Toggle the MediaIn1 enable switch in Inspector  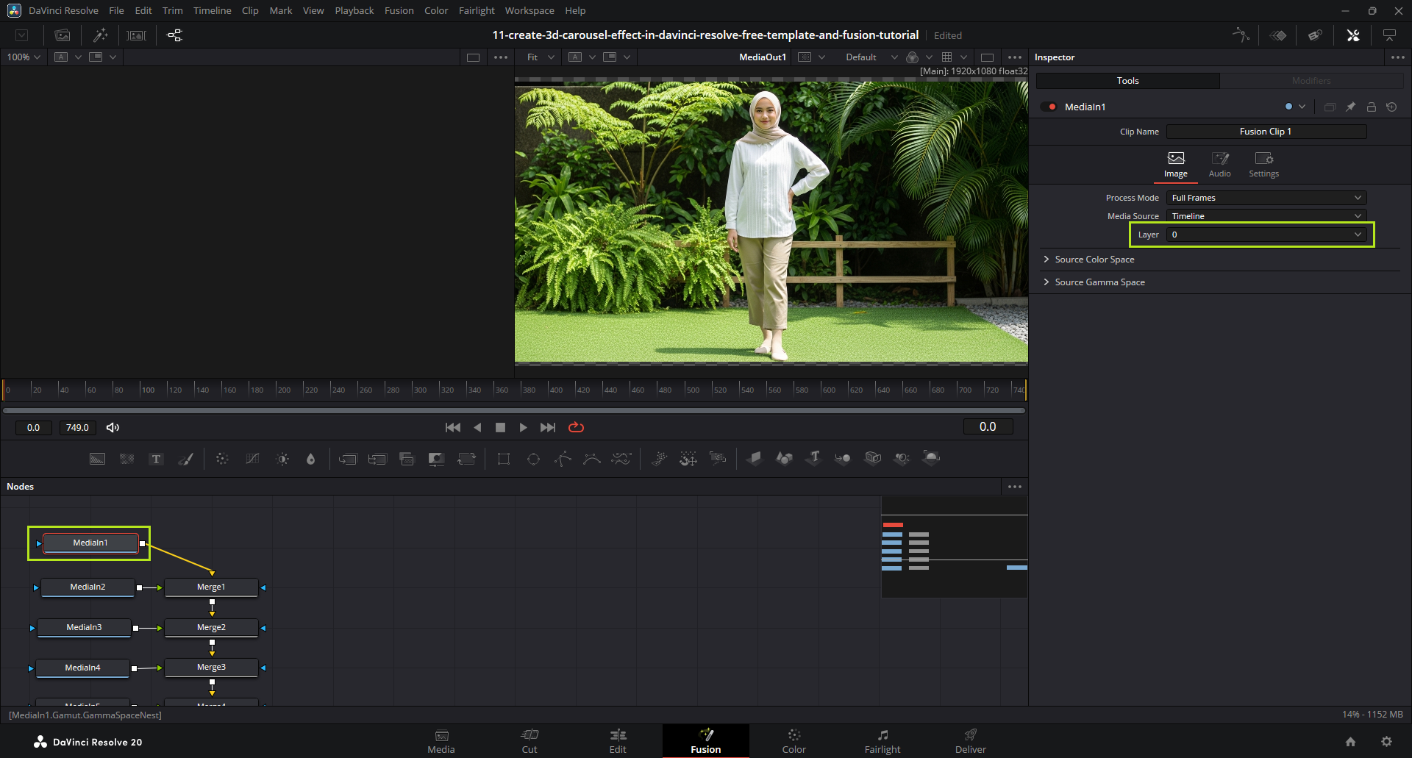coord(1049,107)
